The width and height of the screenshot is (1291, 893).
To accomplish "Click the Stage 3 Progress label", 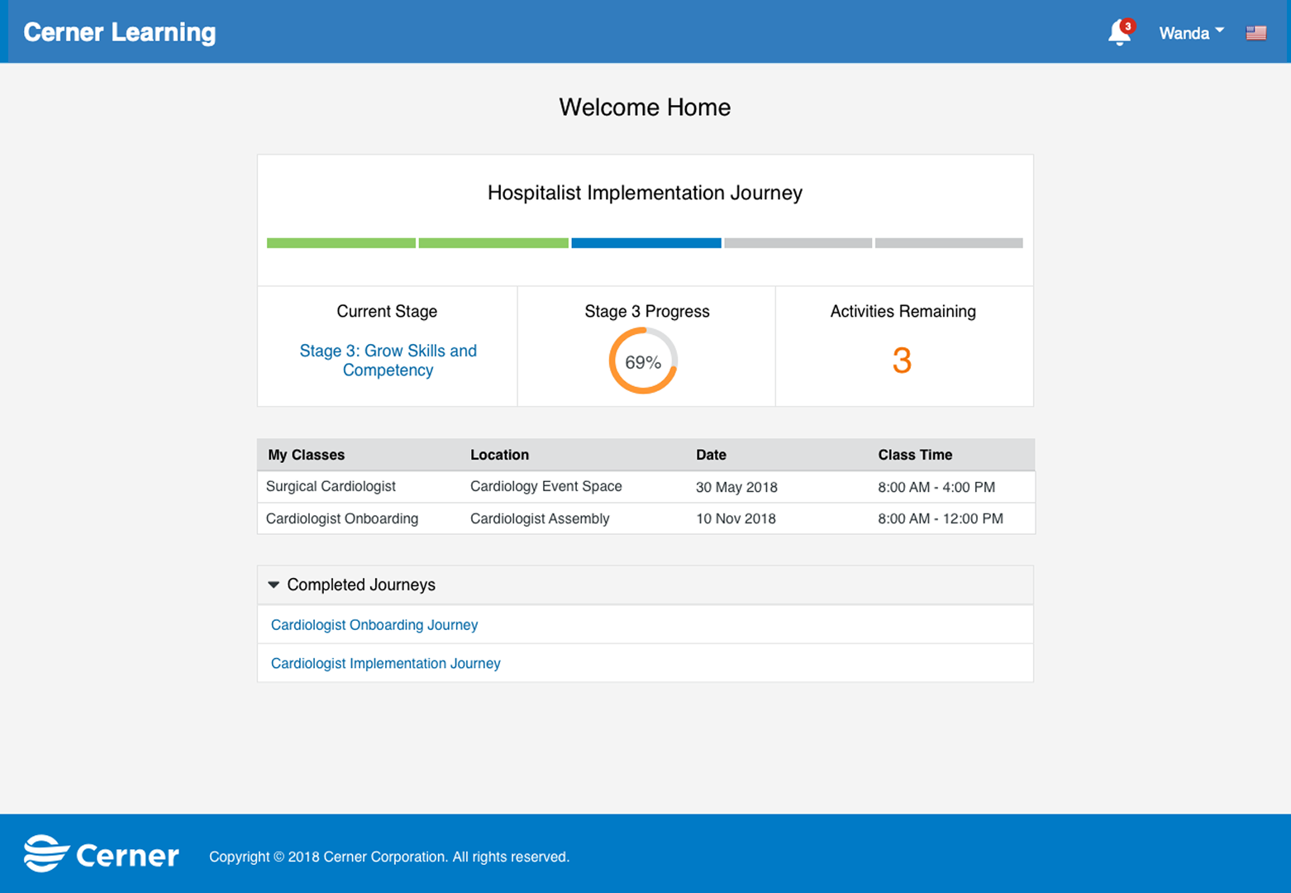I will pyautogui.click(x=647, y=312).
